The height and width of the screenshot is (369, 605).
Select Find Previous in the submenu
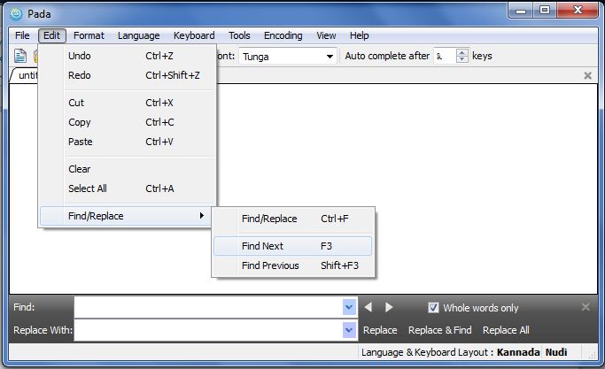(x=293, y=265)
